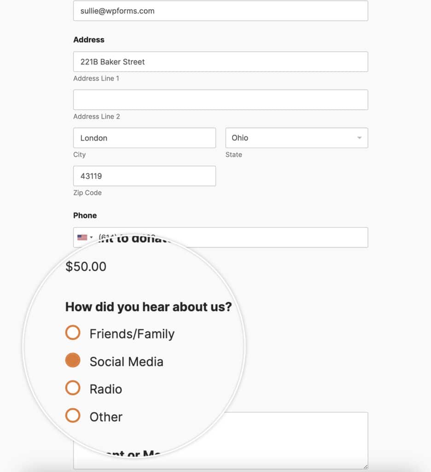Grab the textarea resize handle corner

tap(365, 466)
